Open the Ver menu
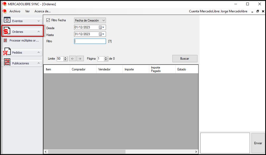266x155 pixels. pos(27,11)
